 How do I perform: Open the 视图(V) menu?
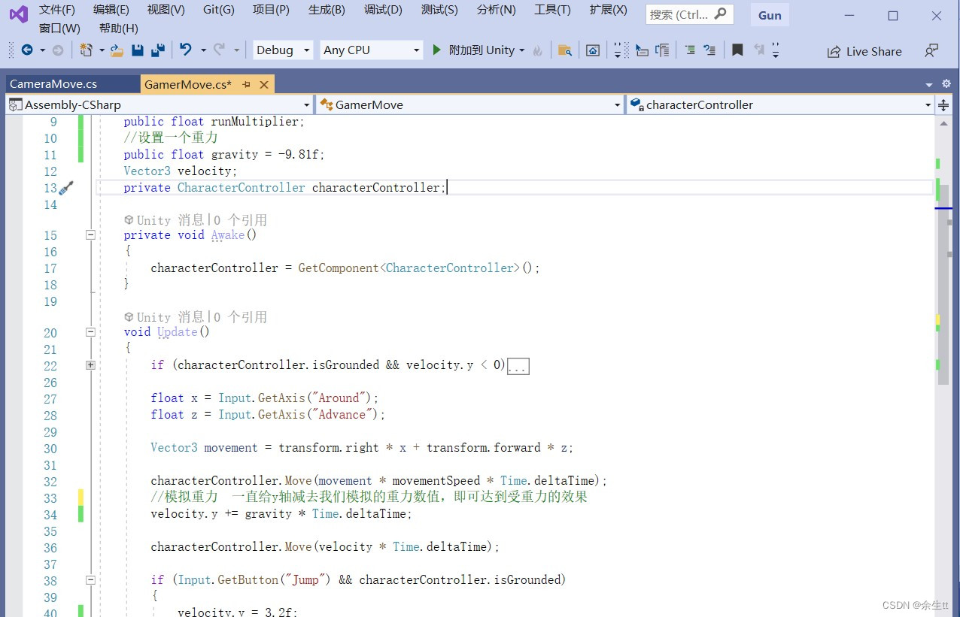(166, 10)
